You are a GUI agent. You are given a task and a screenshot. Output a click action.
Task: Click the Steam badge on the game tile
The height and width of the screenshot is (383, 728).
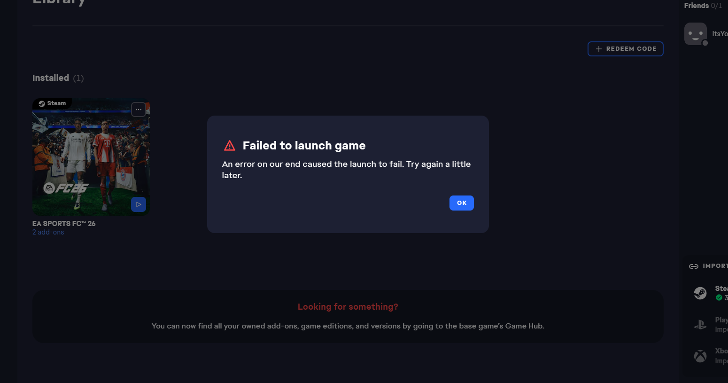[52, 103]
